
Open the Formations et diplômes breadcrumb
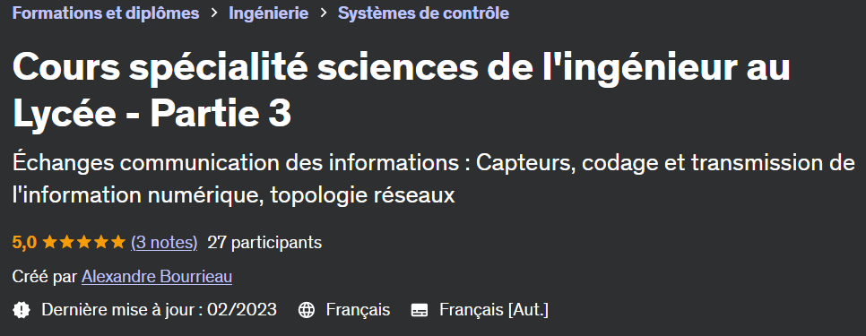coord(106,13)
